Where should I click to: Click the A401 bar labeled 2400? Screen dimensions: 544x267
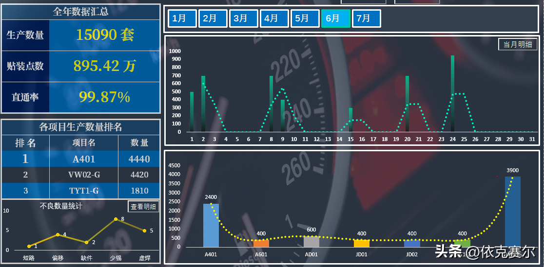click(211, 226)
